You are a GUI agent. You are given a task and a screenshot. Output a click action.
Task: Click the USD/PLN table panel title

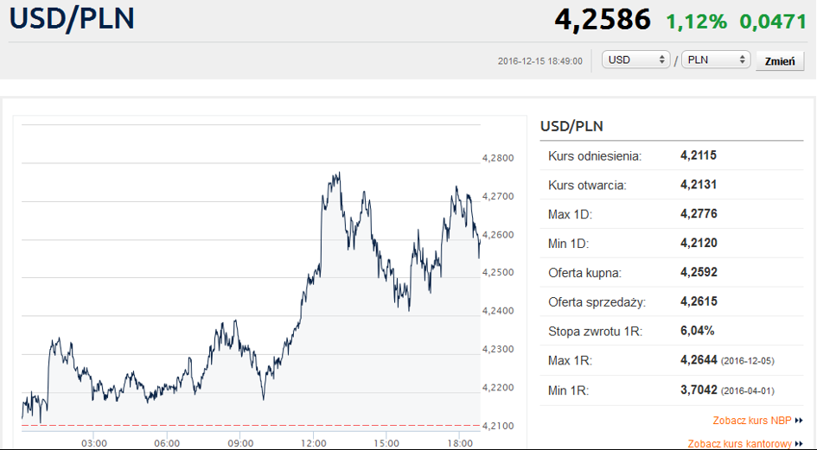(x=571, y=127)
